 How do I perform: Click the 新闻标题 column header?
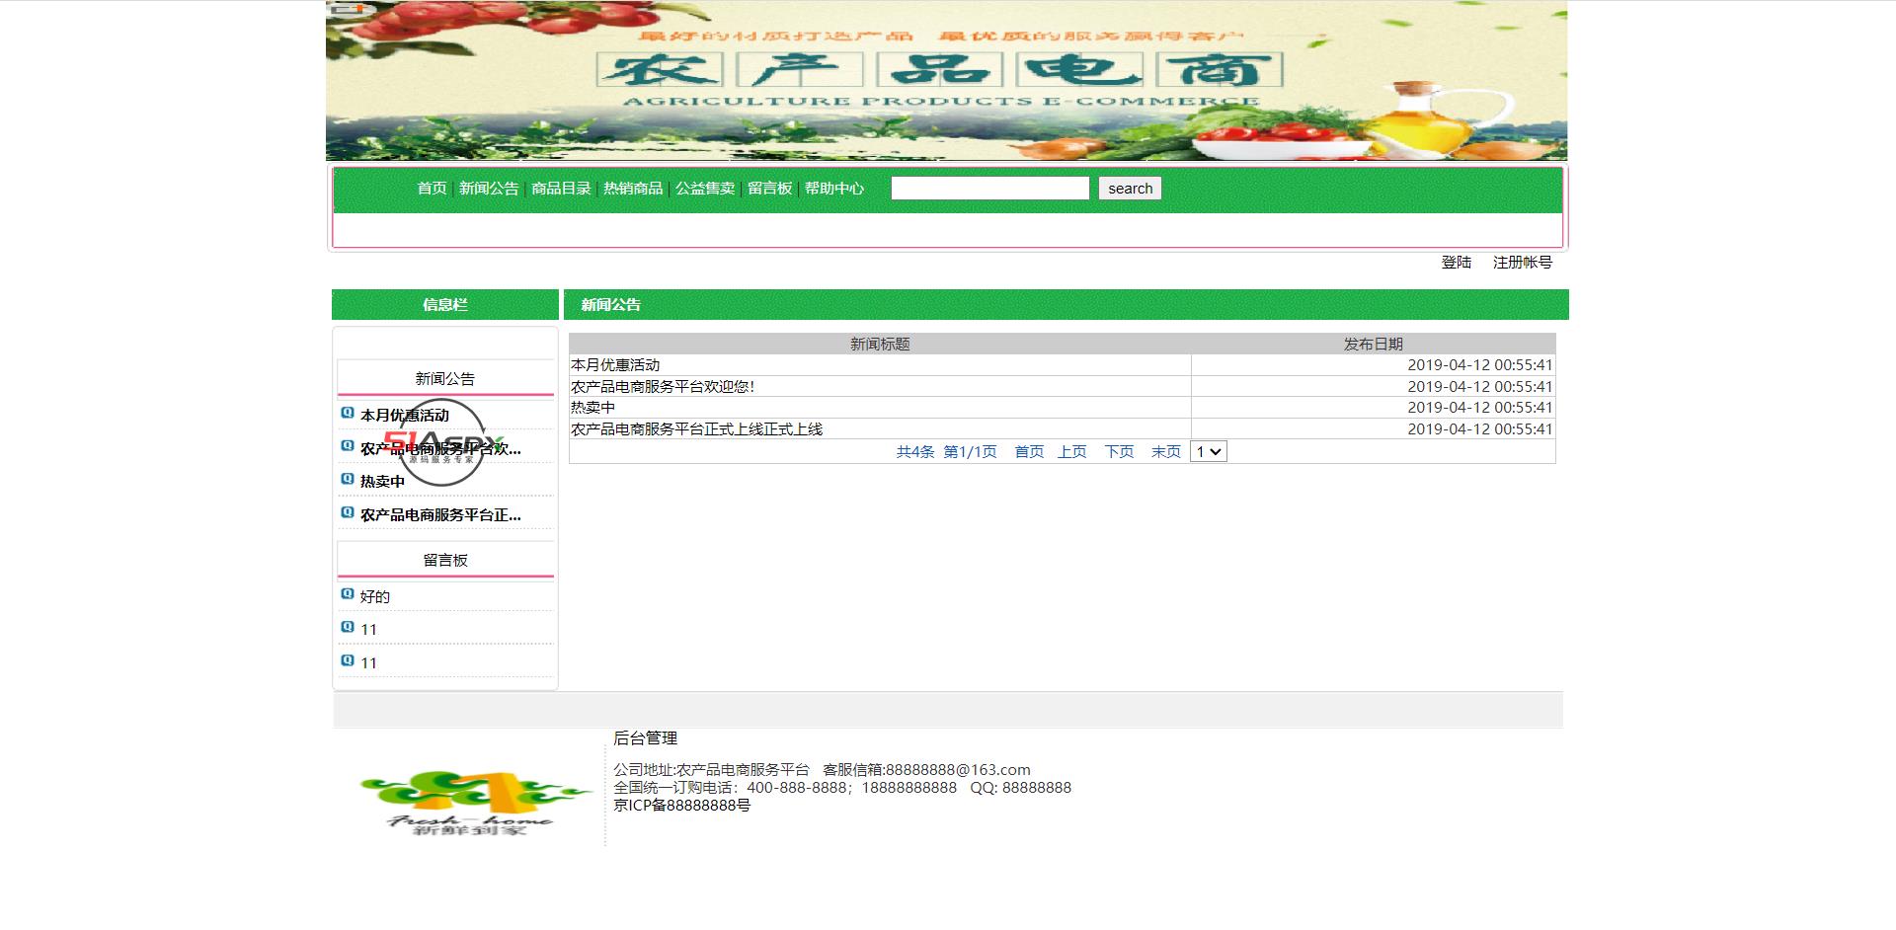880,345
